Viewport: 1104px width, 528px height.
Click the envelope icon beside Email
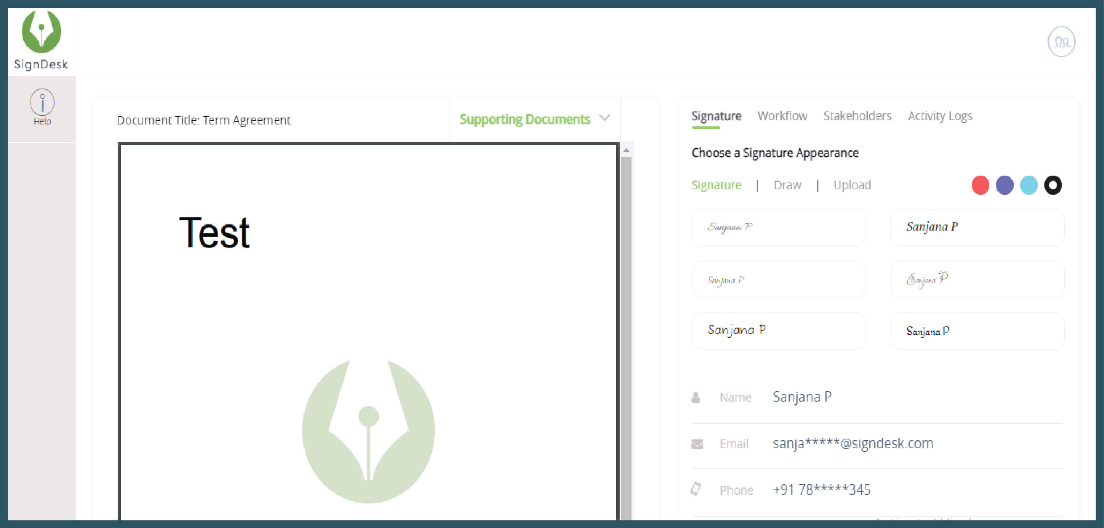click(697, 444)
